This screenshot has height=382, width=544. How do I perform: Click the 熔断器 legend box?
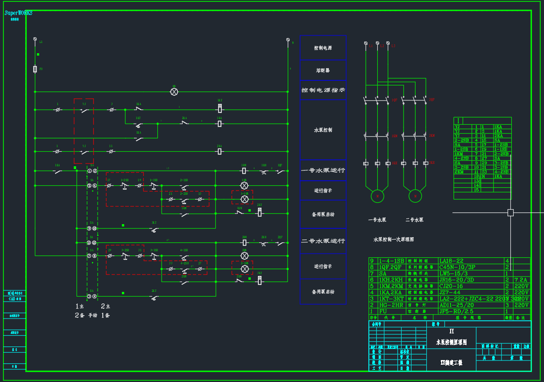[323, 70]
